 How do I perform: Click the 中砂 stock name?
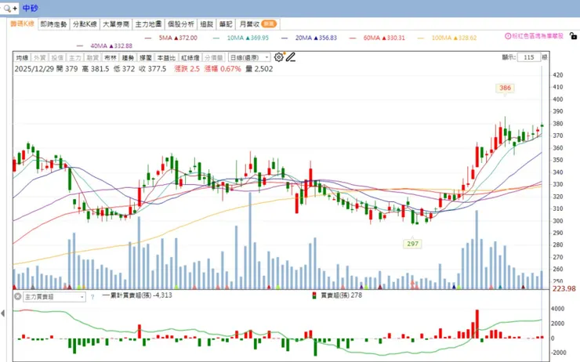tap(30, 8)
